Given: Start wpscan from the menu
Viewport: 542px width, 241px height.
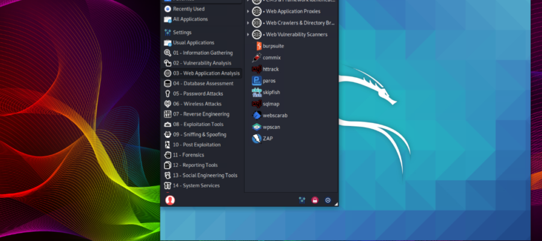Looking at the screenshot, I should point(266,127).
